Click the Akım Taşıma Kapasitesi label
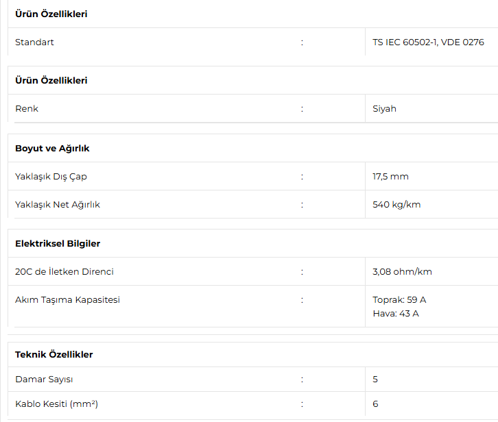This screenshot has height=422, width=498. pyautogui.click(x=67, y=300)
